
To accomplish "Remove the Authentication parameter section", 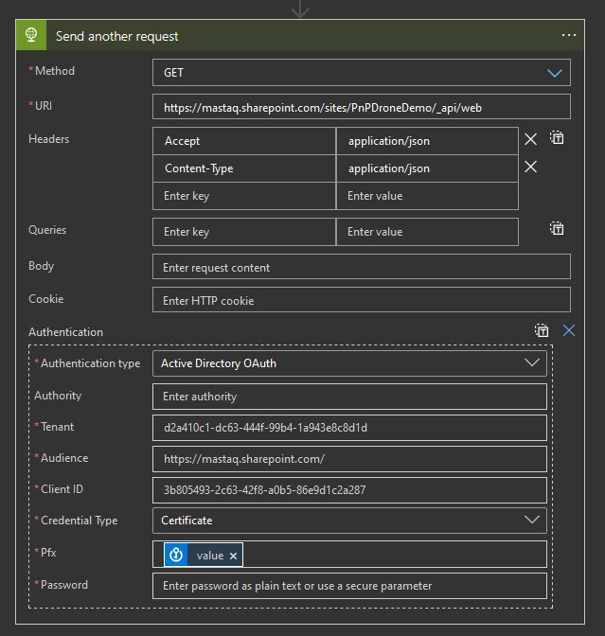I will point(568,330).
